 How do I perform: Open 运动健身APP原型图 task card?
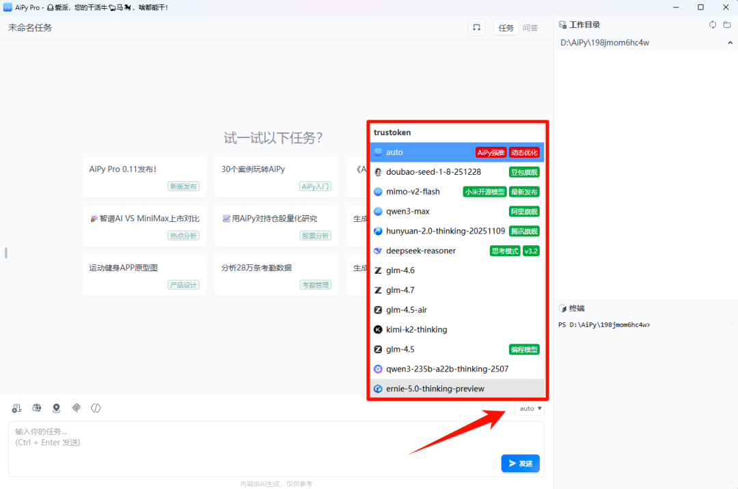click(144, 276)
